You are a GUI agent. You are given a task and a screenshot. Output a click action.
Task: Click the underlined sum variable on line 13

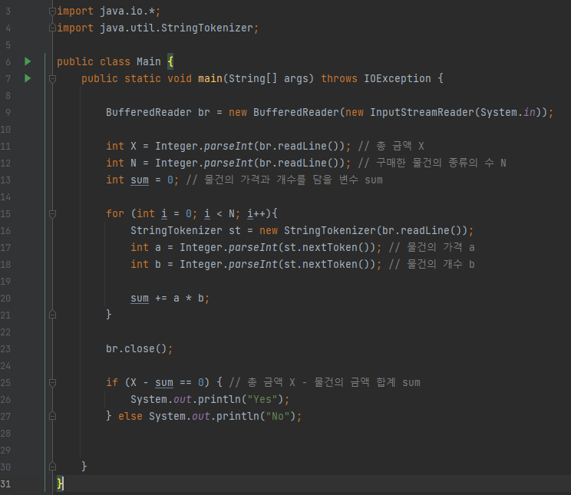click(x=140, y=180)
